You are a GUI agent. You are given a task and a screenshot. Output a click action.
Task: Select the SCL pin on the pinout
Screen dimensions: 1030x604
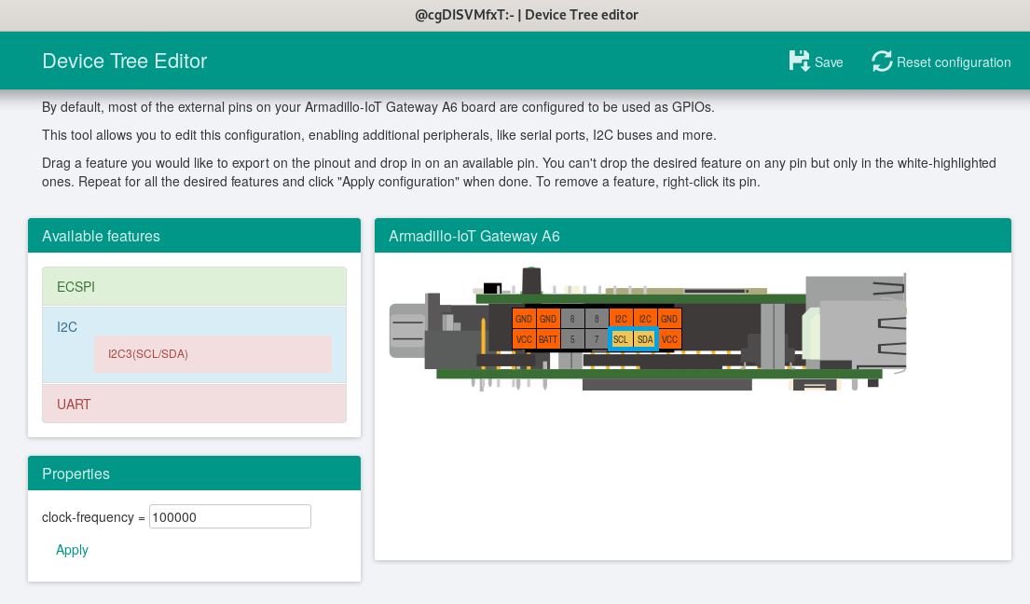[x=620, y=339]
